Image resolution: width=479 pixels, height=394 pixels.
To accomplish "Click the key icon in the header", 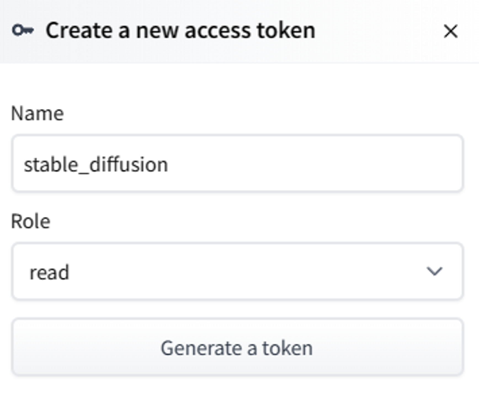I will coord(23,30).
